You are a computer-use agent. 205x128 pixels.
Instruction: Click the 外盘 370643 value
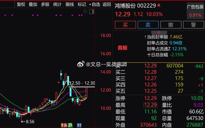click(x=149, y=125)
